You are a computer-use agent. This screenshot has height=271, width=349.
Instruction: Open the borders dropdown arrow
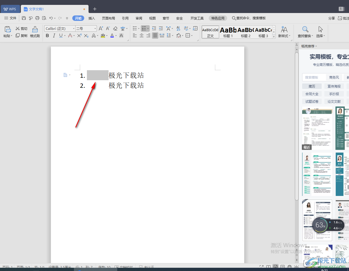coord(192,36)
